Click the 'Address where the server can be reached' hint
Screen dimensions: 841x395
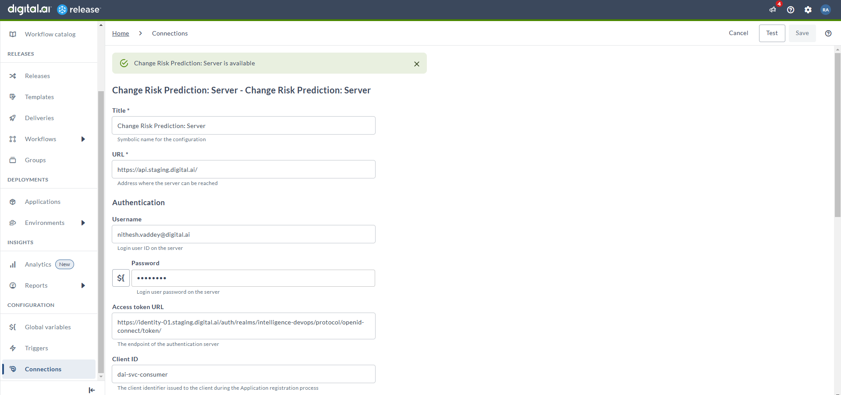(x=167, y=183)
